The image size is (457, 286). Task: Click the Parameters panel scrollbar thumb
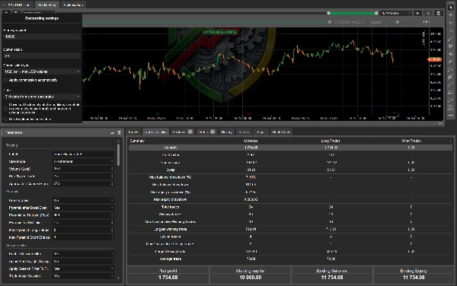118,154
